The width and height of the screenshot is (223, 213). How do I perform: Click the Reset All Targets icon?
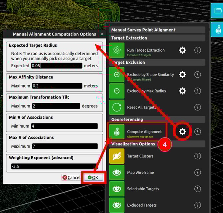[116, 107]
